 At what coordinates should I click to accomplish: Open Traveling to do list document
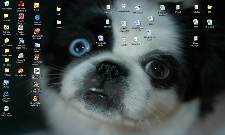click(x=101, y=38)
